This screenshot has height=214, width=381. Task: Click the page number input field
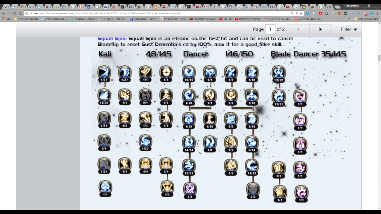[270, 29]
